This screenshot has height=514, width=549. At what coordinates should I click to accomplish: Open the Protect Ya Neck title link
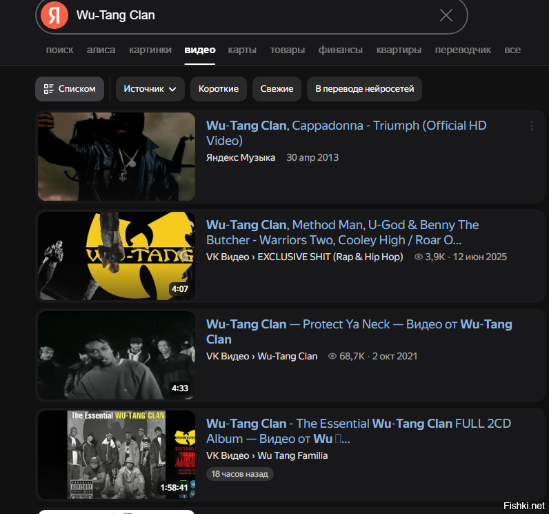coord(359,332)
